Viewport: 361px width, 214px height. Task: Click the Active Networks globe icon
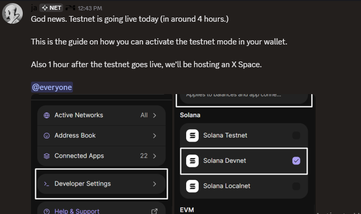pyautogui.click(x=47, y=115)
